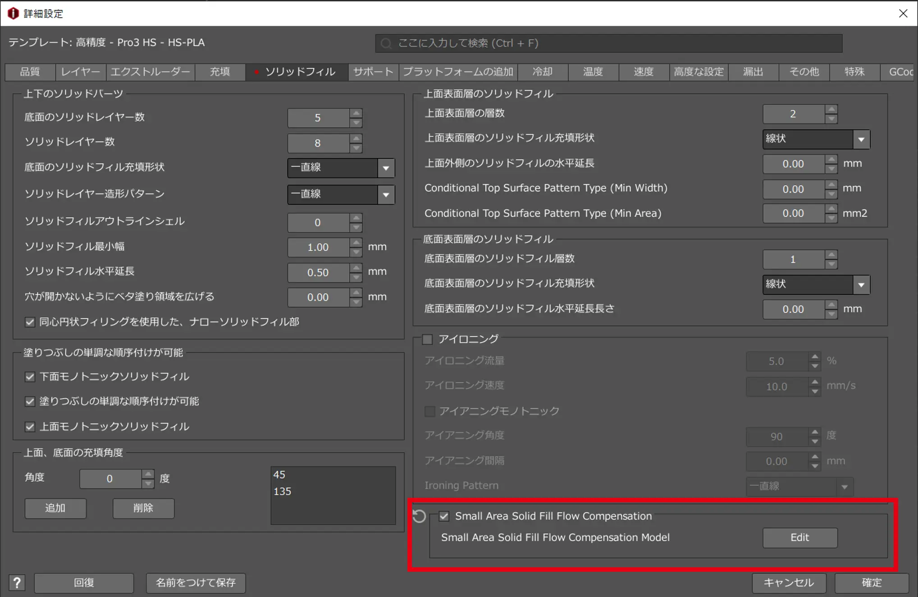Viewport: 918px width, 597px height.
Task: Decrease ソリッドレイヤー数 with the down arrow
Action: [x=356, y=148]
